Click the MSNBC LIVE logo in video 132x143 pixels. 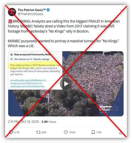(x=105, y=110)
